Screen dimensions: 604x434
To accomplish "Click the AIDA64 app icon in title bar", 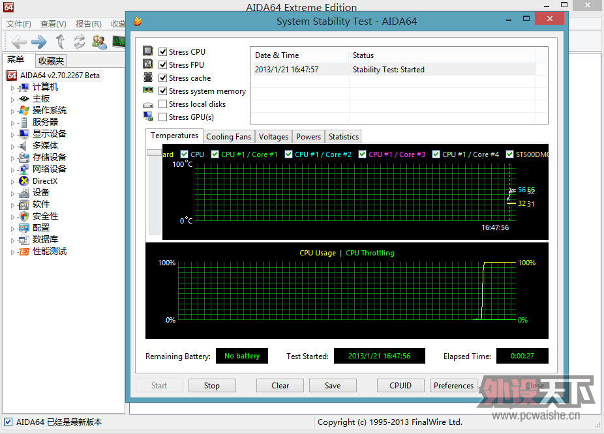I will pyautogui.click(x=8, y=7).
